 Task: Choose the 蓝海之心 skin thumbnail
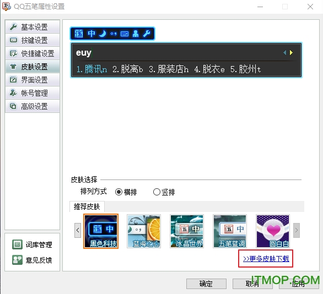(x=144, y=231)
